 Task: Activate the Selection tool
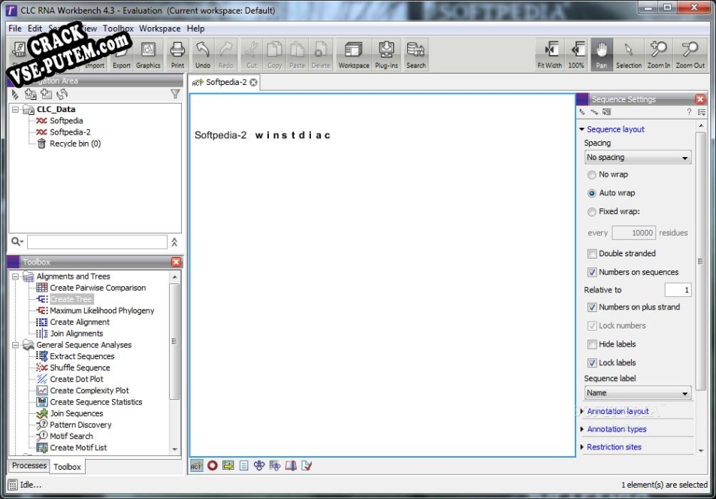point(629,54)
